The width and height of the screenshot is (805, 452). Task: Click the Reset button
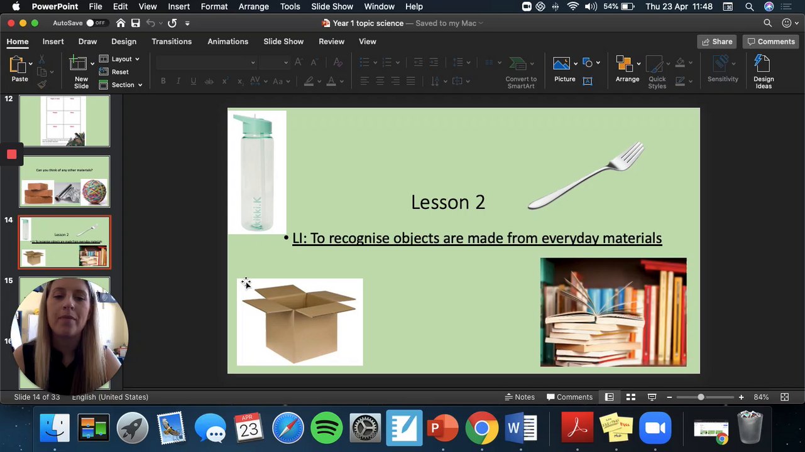(119, 72)
